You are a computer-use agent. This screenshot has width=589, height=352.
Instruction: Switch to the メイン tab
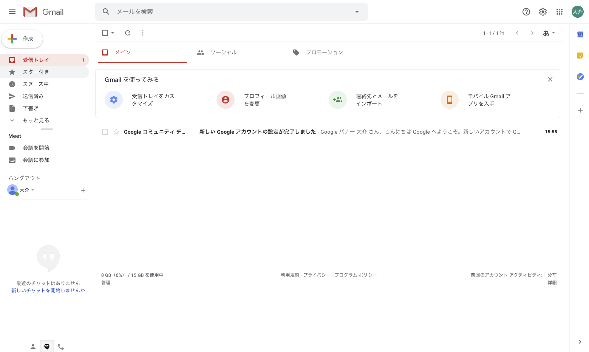tap(142, 52)
